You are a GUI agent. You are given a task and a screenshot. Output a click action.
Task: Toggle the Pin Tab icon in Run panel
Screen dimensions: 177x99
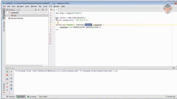pyautogui.click(x=7, y=83)
